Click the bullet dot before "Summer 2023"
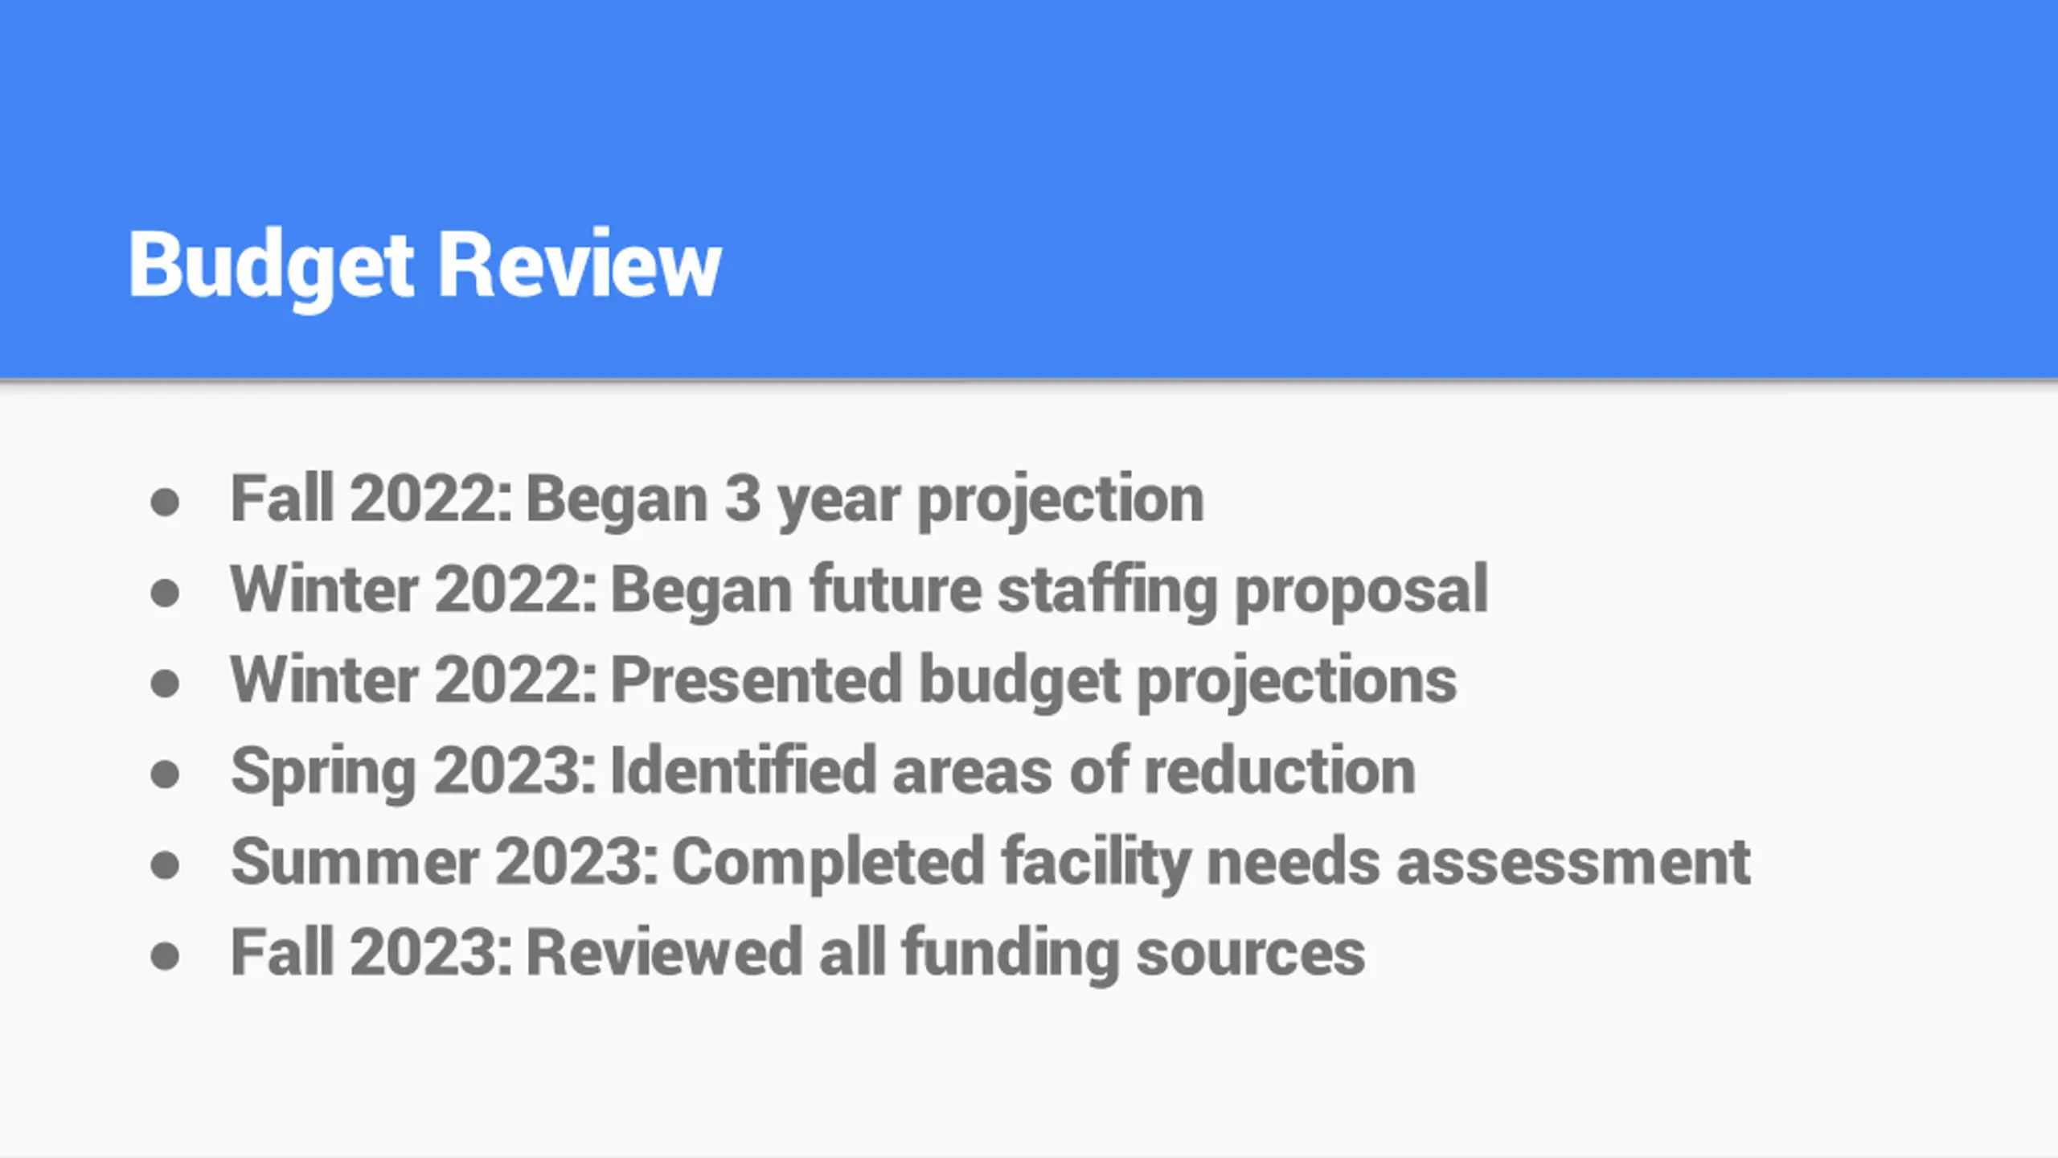Image resolution: width=2058 pixels, height=1158 pixels. tap(165, 866)
